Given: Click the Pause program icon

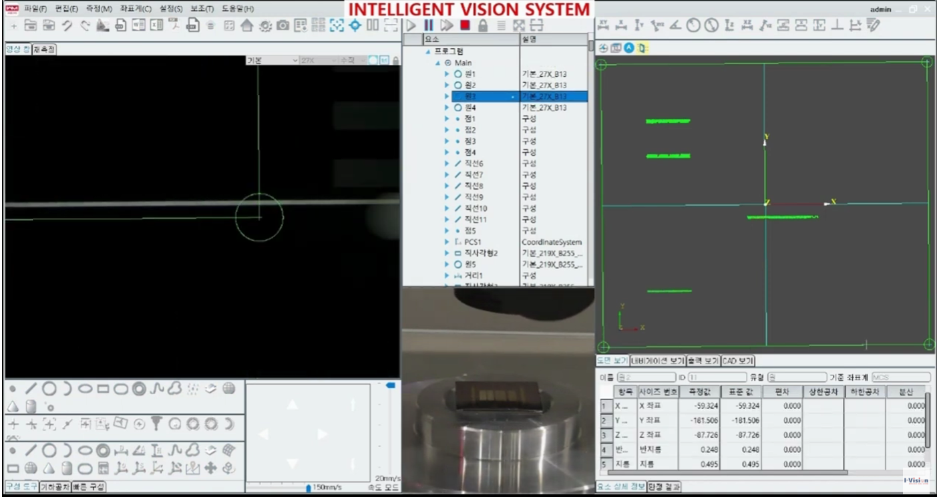Looking at the screenshot, I should pyautogui.click(x=429, y=25).
